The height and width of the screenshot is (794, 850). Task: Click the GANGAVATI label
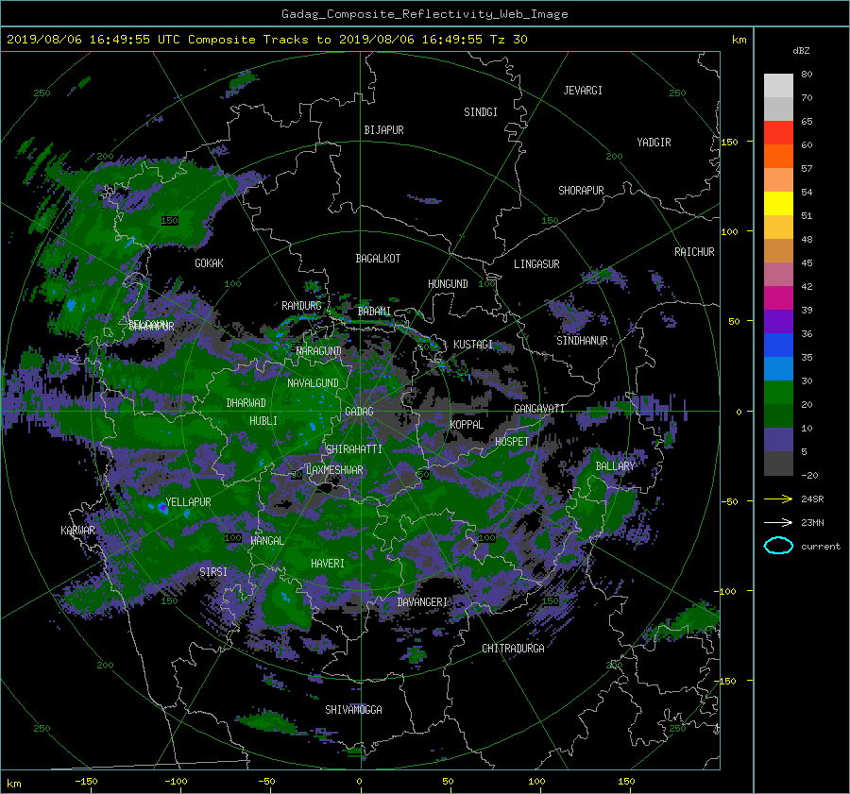click(x=539, y=409)
